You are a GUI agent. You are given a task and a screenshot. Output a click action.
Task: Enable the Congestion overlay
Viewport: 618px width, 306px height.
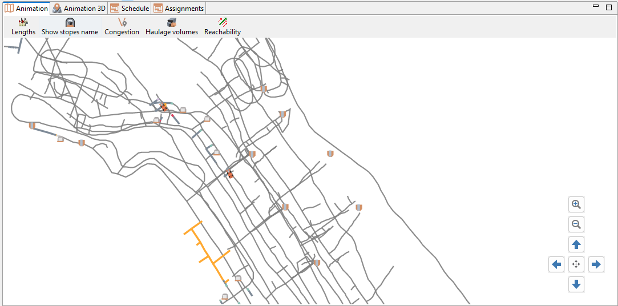pyautogui.click(x=122, y=27)
